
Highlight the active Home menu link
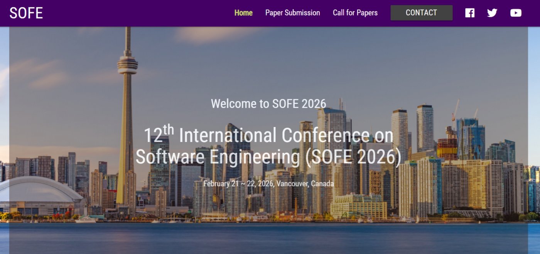point(243,13)
